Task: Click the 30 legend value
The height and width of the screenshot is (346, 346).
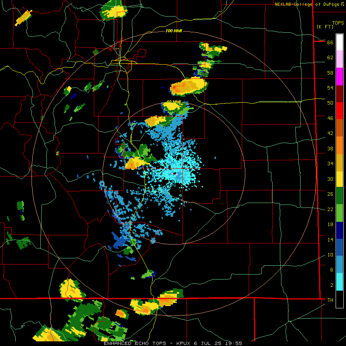Action: point(330,179)
